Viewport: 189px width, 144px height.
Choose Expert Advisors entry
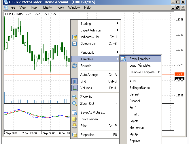tap(95, 30)
